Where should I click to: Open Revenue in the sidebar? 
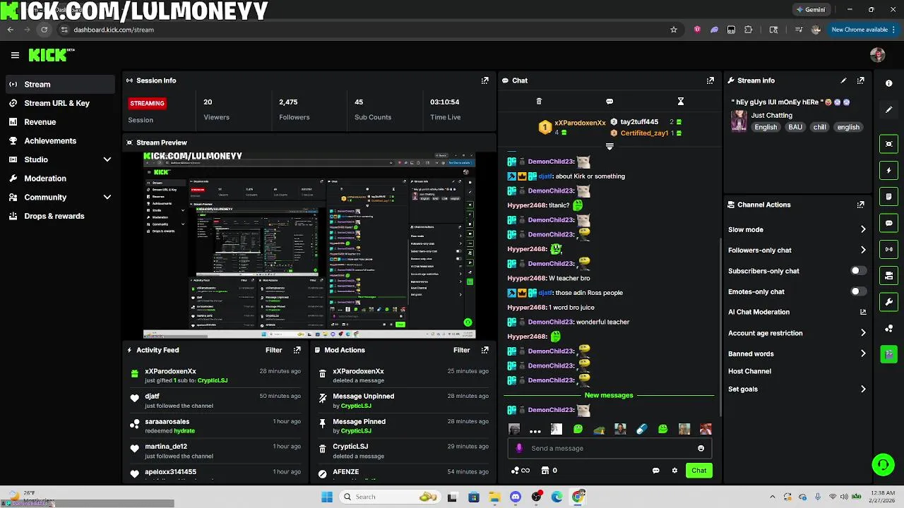coord(59,122)
